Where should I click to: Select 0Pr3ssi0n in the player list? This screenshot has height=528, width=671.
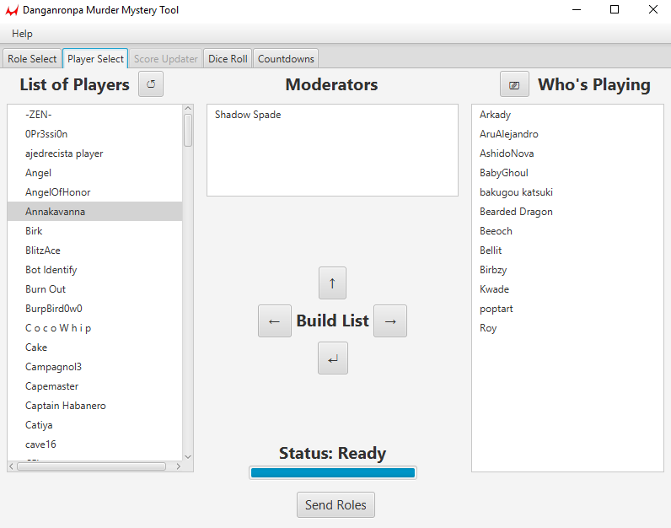[94, 134]
